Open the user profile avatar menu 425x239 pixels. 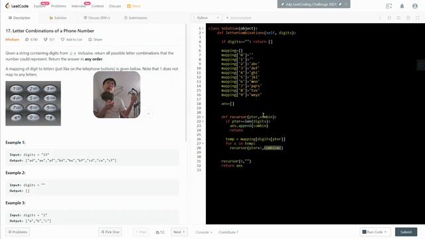point(414,6)
